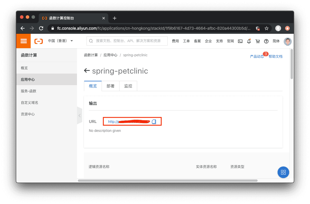Open the shopping cart icon
310x204 pixels.
258,41
